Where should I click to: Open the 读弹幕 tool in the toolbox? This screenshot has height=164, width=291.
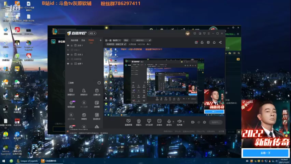[97, 104]
